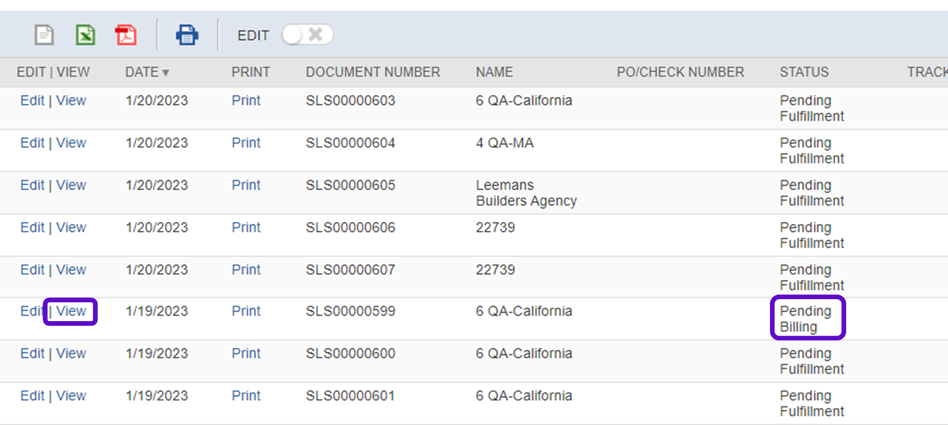948x425 pixels.
Task: Edit sales order SLS00000606
Action: [32, 228]
